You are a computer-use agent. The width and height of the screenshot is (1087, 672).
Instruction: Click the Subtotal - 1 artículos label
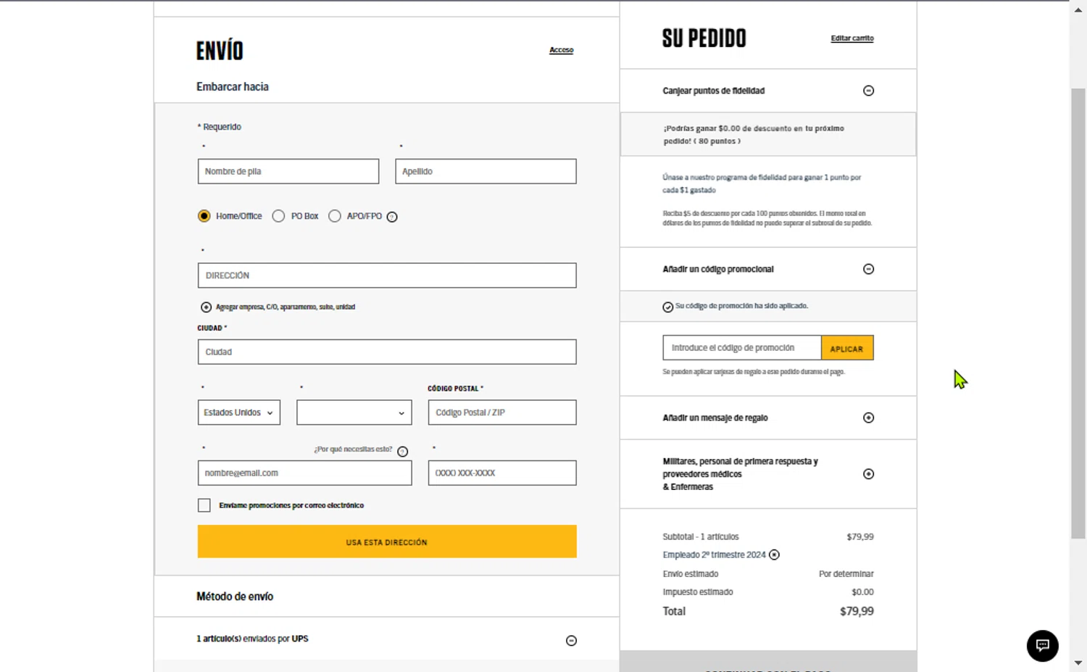701,537
